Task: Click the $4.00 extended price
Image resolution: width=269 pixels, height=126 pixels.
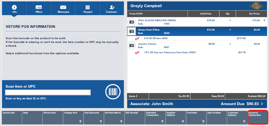Action: 257,30
